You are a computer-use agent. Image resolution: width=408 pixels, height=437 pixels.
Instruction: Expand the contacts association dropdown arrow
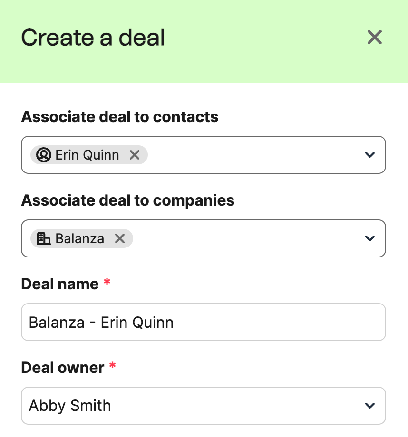[369, 155]
